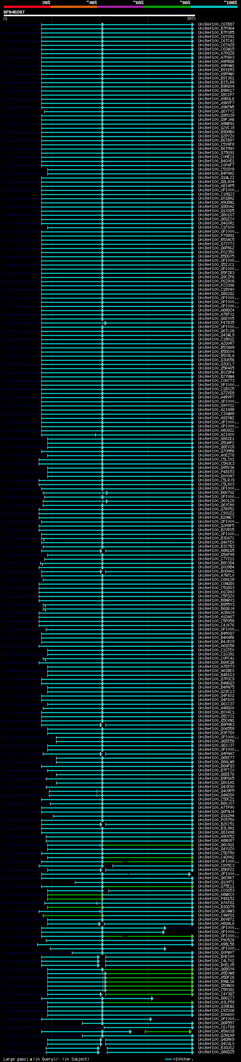Screen dimensions: 241x1062
Task: Click the =100char. scale legend
Action: click(x=179, y=1059)
